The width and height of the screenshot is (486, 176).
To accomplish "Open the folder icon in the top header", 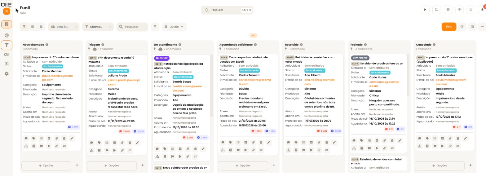I will tap(436, 10).
